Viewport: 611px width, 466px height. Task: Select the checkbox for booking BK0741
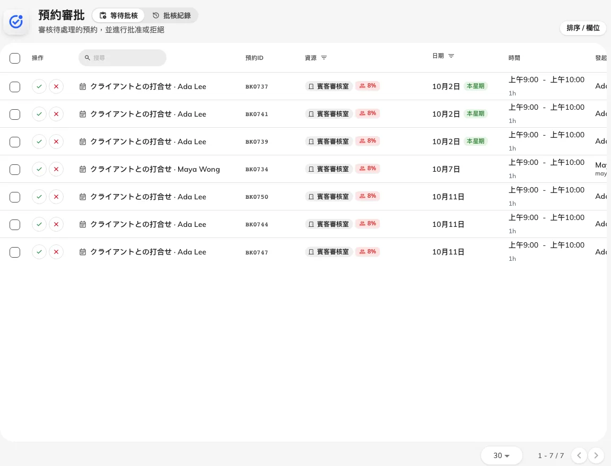click(15, 114)
